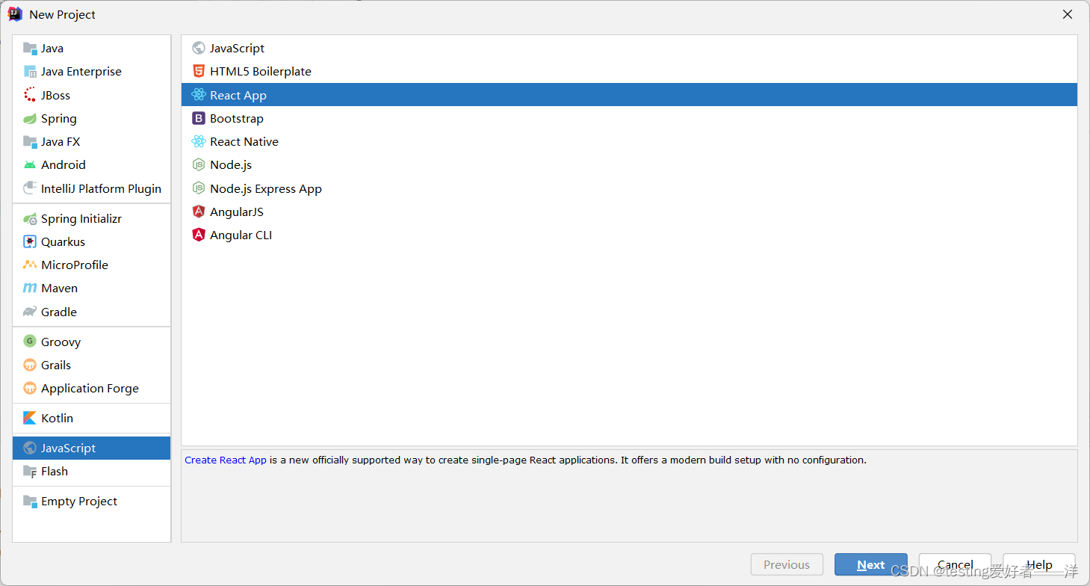Image resolution: width=1090 pixels, height=586 pixels.
Task: Choose the Flash project type
Action: coord(92,472)
